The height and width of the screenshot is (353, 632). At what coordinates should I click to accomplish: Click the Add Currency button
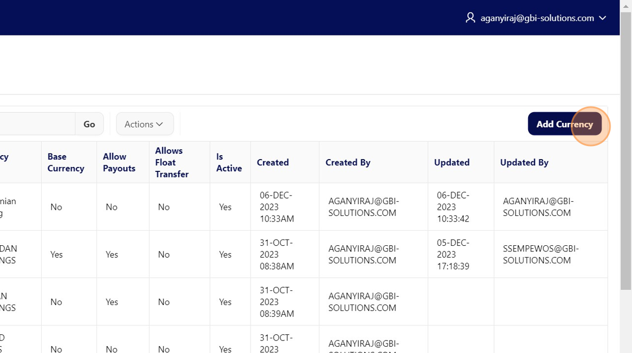(x=564, y=124)
